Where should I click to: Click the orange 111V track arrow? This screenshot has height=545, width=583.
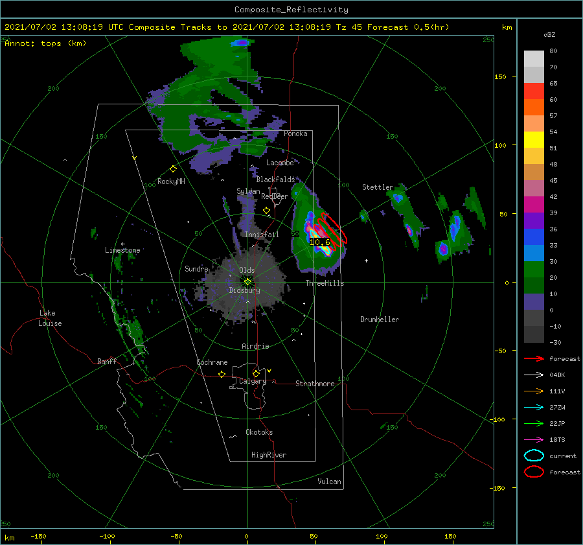click(x=534, y=391)
